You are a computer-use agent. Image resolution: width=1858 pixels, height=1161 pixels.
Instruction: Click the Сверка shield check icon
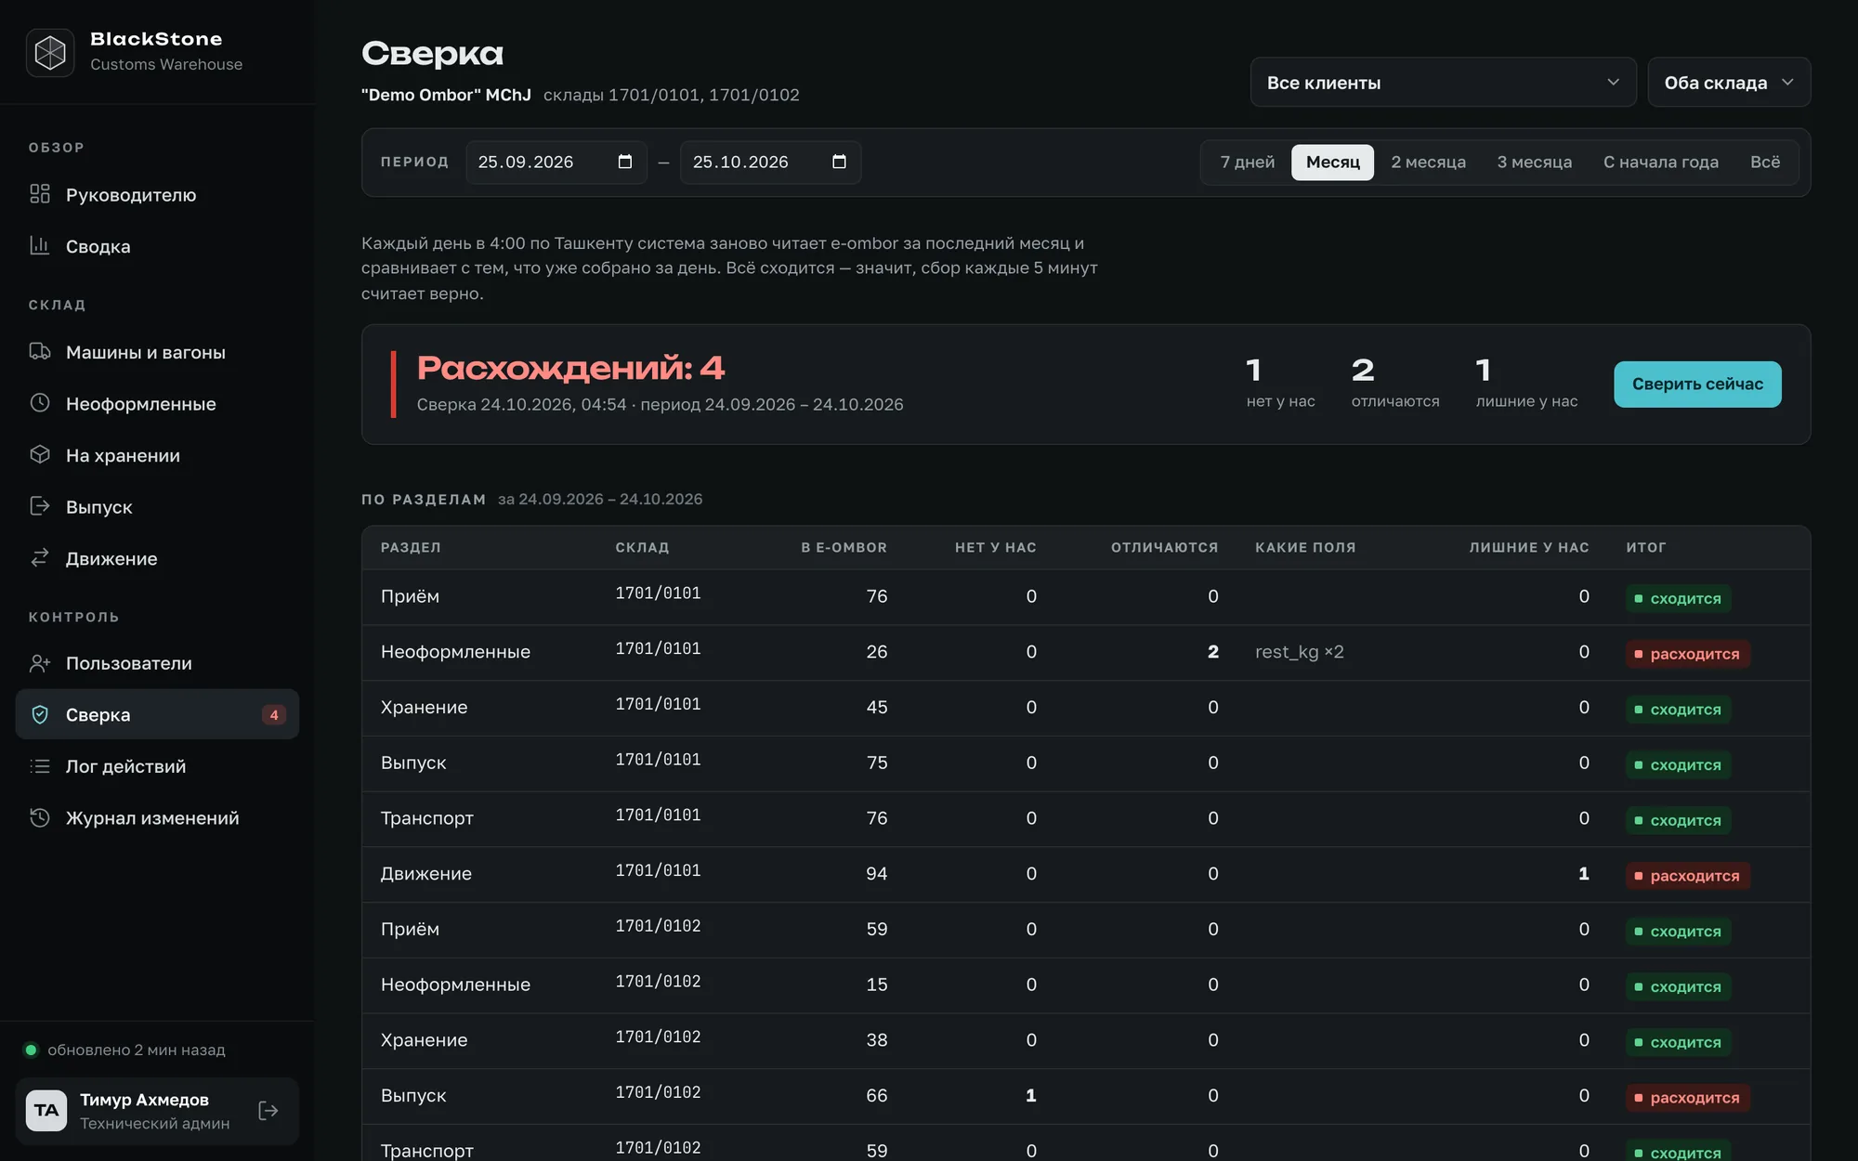click(x=40, y=714)
